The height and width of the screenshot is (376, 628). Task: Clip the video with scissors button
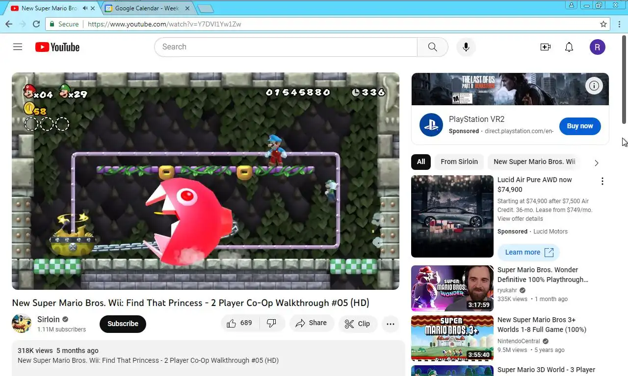click(x=358, y=324)
